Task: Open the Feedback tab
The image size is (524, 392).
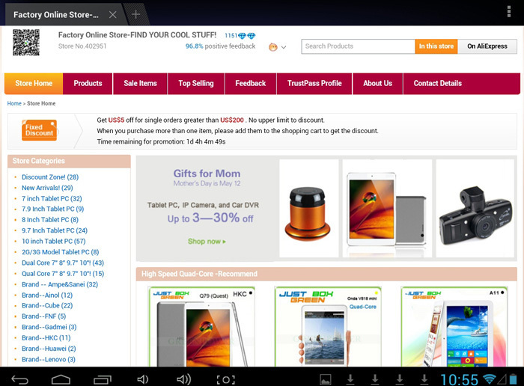Action: click(x=251, y=84)
